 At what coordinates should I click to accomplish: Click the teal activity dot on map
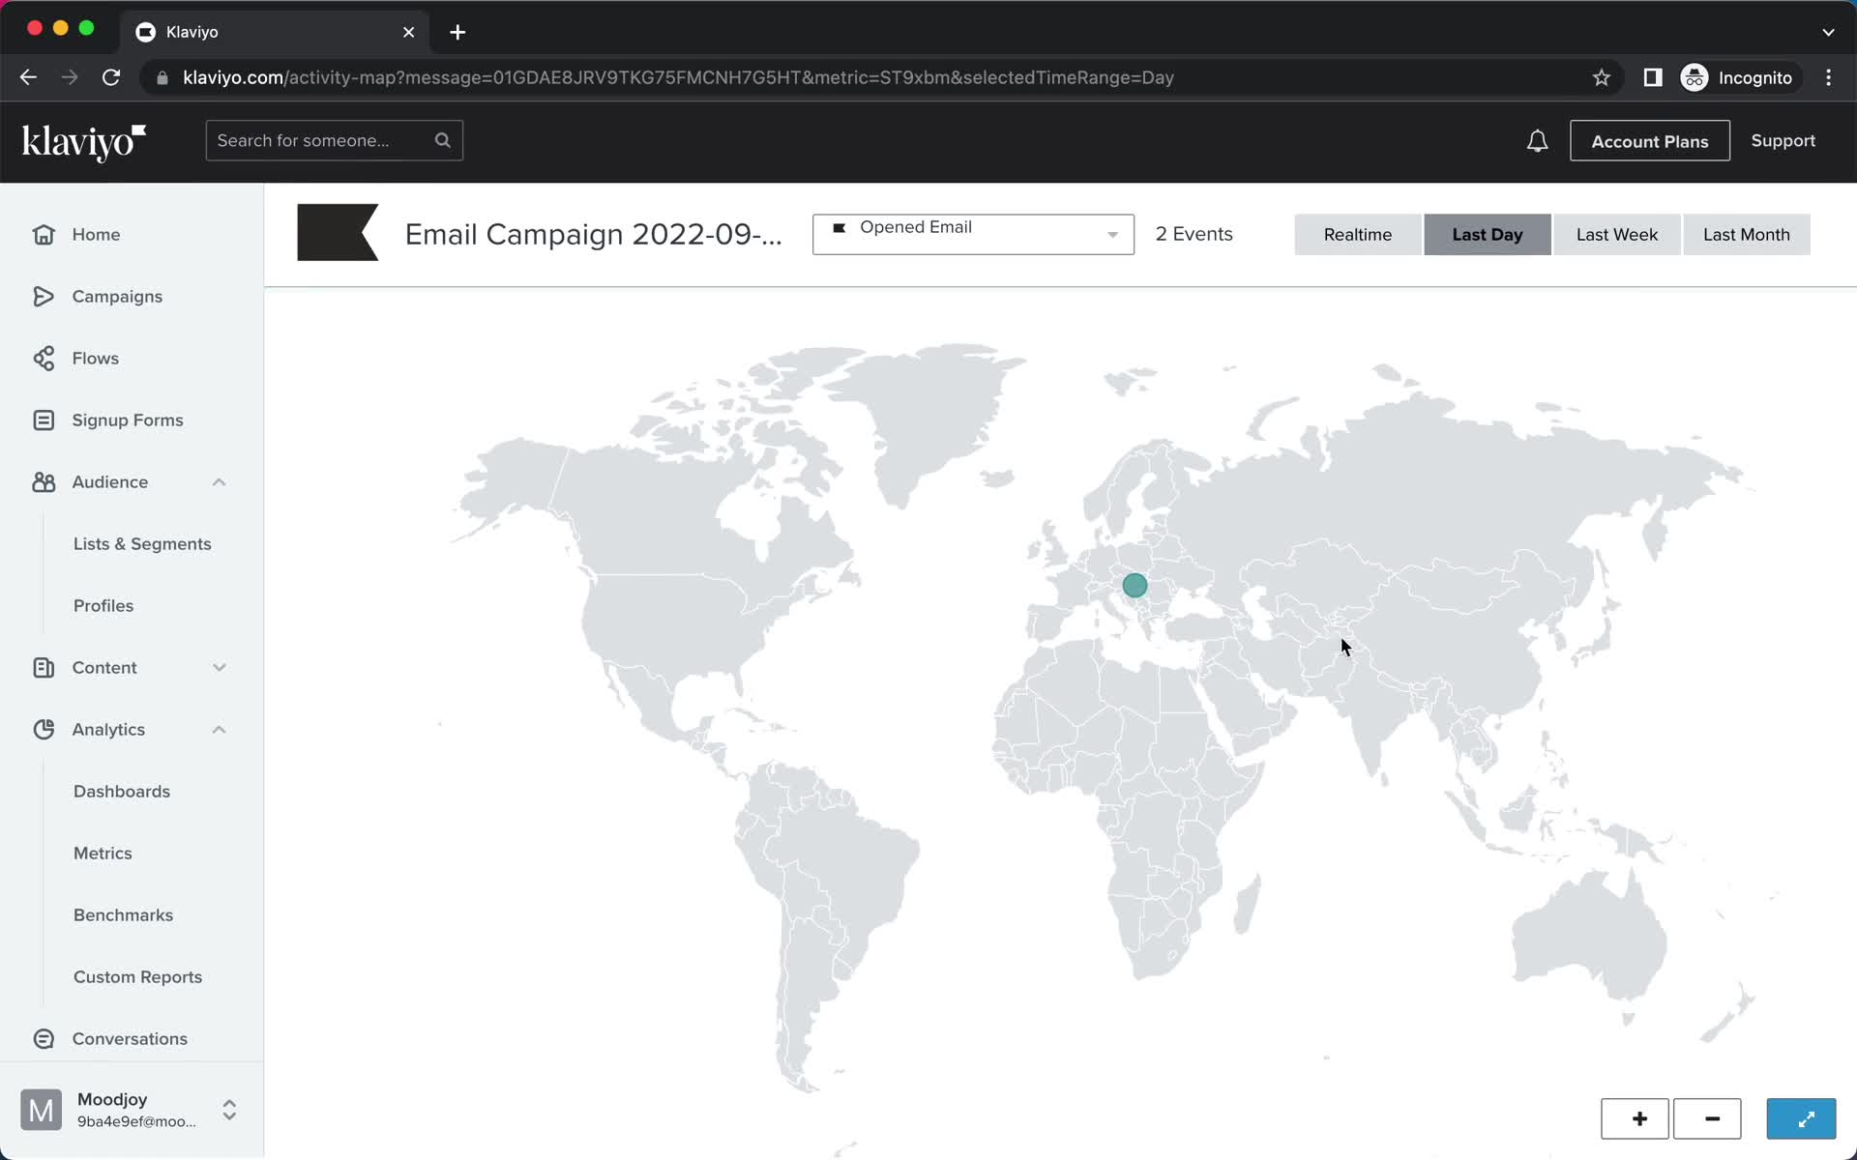click(x=1134, y=586)
